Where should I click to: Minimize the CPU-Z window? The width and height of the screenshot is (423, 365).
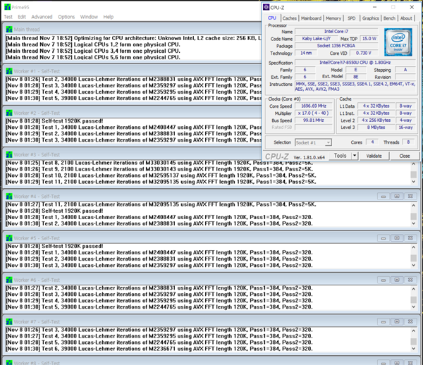375,7
